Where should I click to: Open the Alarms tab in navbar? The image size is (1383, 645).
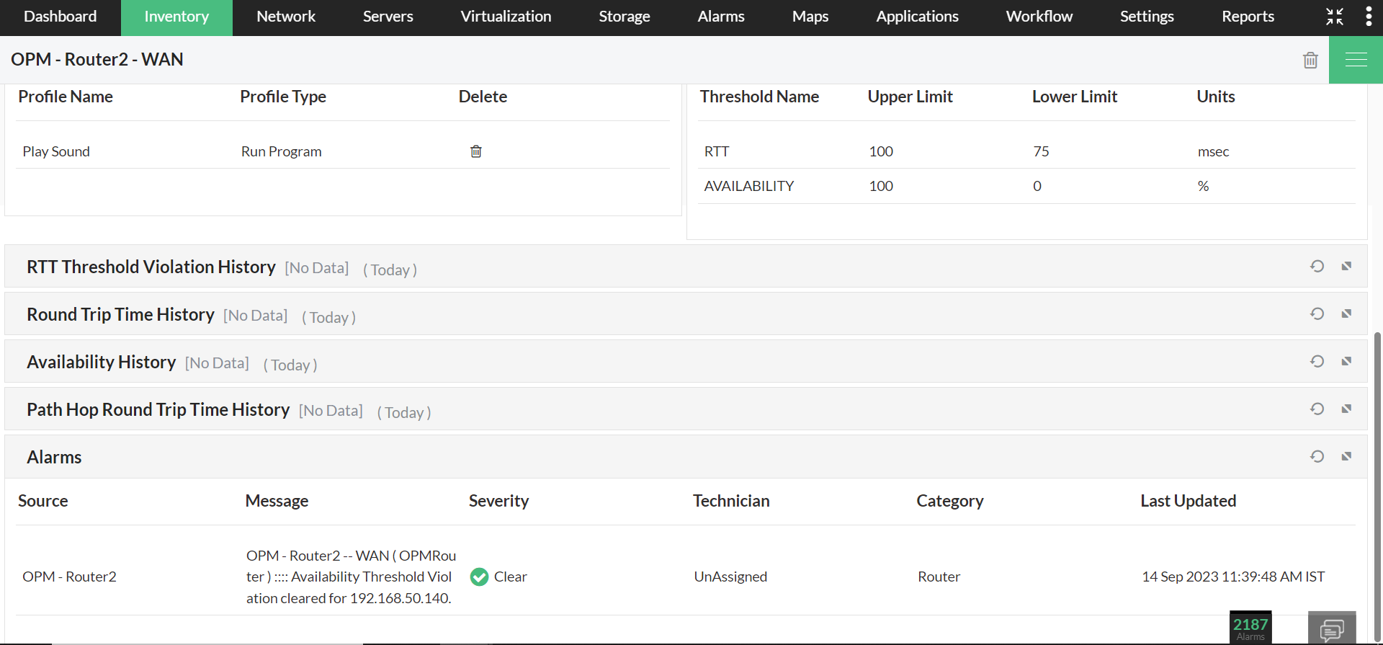coord(720,17)
